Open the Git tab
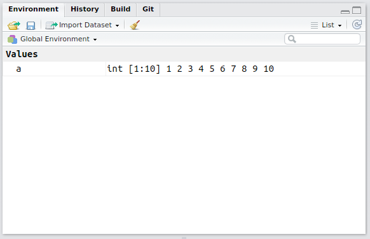The width and height of the screenshot is (370, 239). click(x=148, y=9)
